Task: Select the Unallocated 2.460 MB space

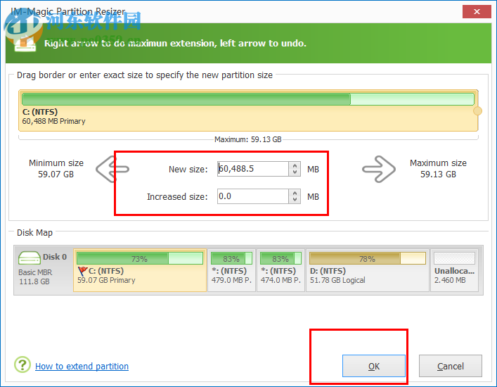Action: (x=455, y=270)
